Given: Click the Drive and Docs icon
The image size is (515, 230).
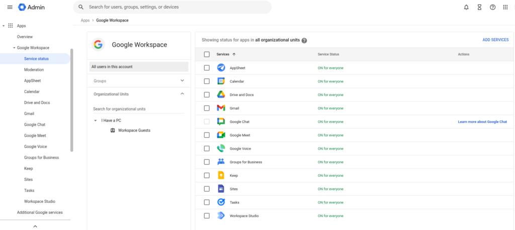Looking at the screenshot, I should click(x=221, y=94).
